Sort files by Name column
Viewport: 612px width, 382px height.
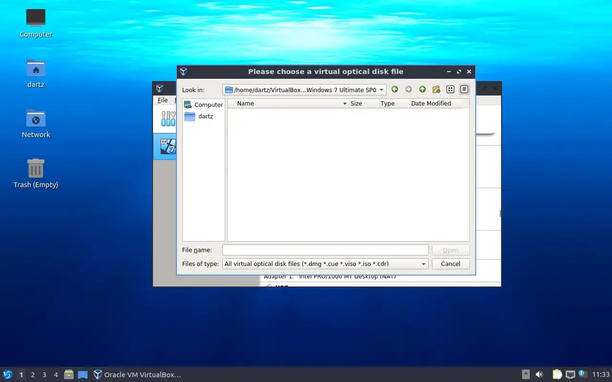(x=288, y=103)
